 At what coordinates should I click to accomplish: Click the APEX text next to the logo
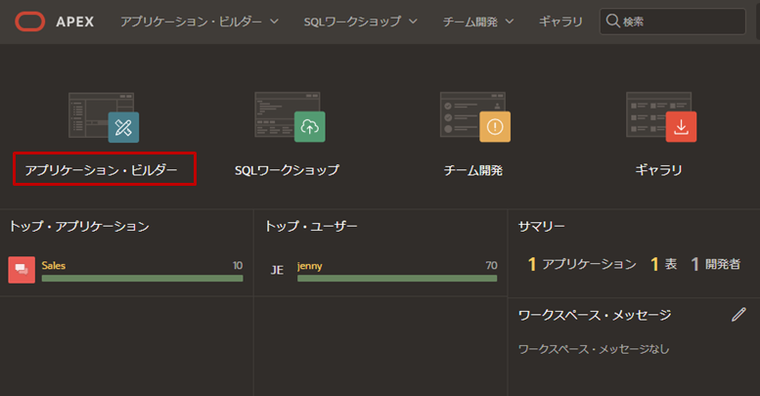74,22
